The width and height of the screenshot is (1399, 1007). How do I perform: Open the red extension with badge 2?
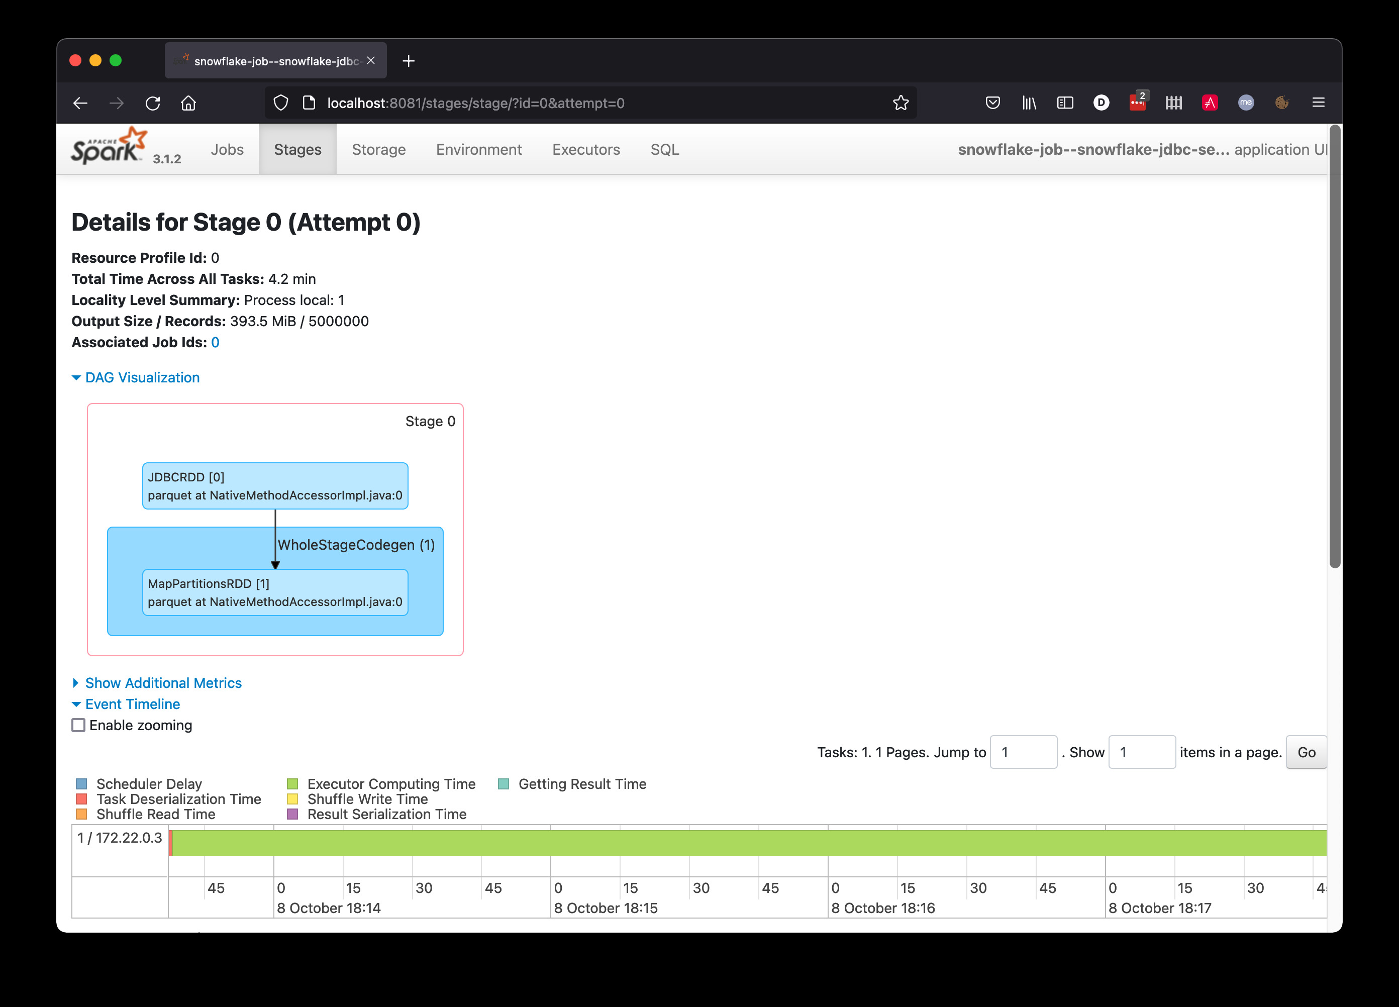(x=1138, y=101)
